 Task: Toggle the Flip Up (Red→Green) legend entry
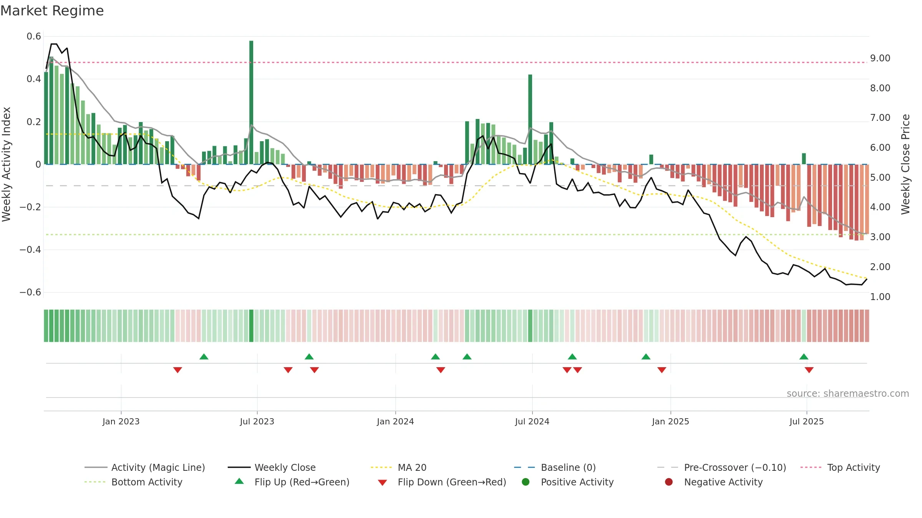(292, 482)
